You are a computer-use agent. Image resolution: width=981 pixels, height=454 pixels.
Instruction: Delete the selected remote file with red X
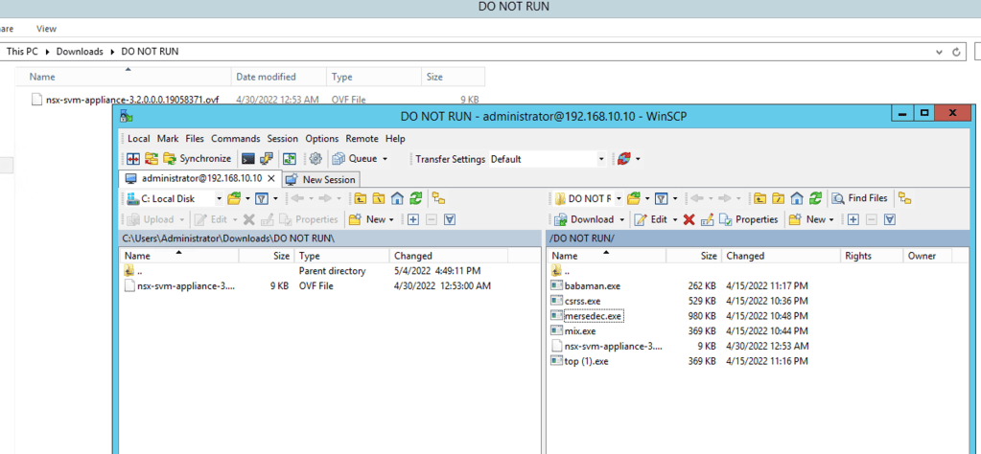pyautogui.click(x=689, y=219)
